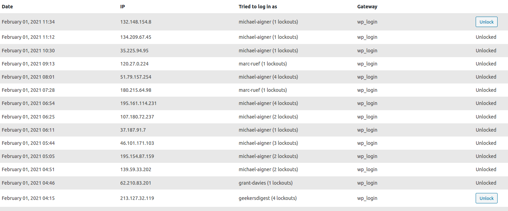Click Unlocked status for 37.187.91.7 row
The image size is (508, 211).
tap(486, 130)
